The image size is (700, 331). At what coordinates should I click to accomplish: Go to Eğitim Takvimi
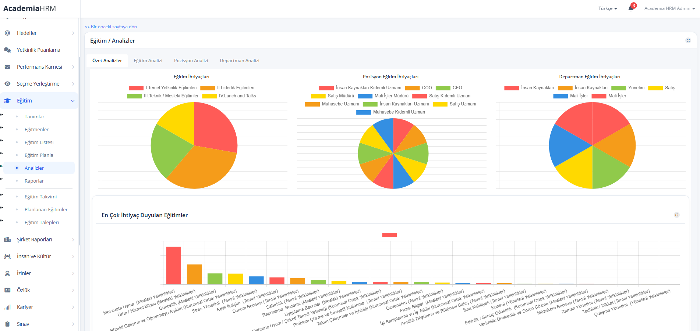coord(41,197)
